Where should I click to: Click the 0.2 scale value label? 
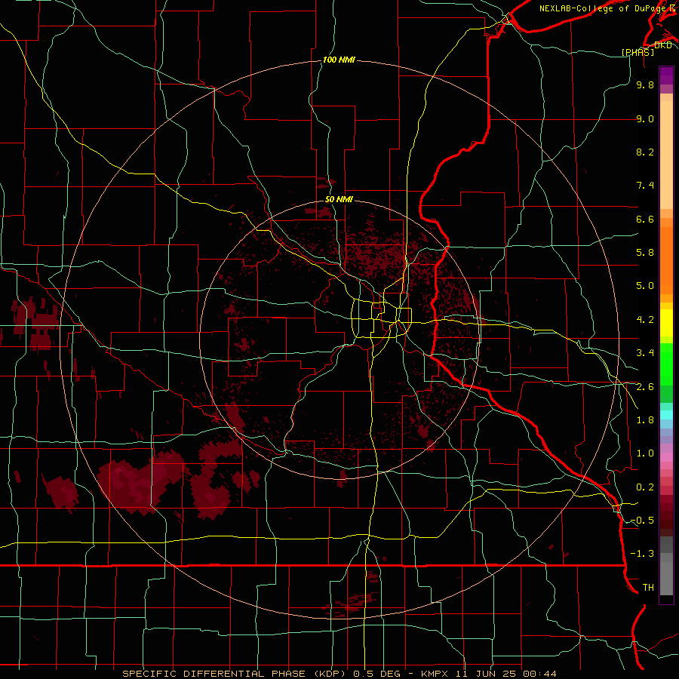click(x=645, y=487)
